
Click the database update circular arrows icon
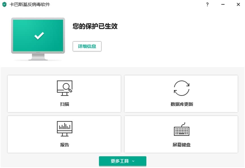coord(181,88)
